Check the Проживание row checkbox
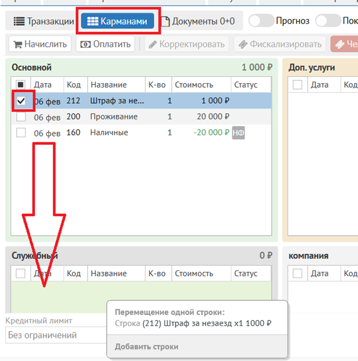 [21, 117]
